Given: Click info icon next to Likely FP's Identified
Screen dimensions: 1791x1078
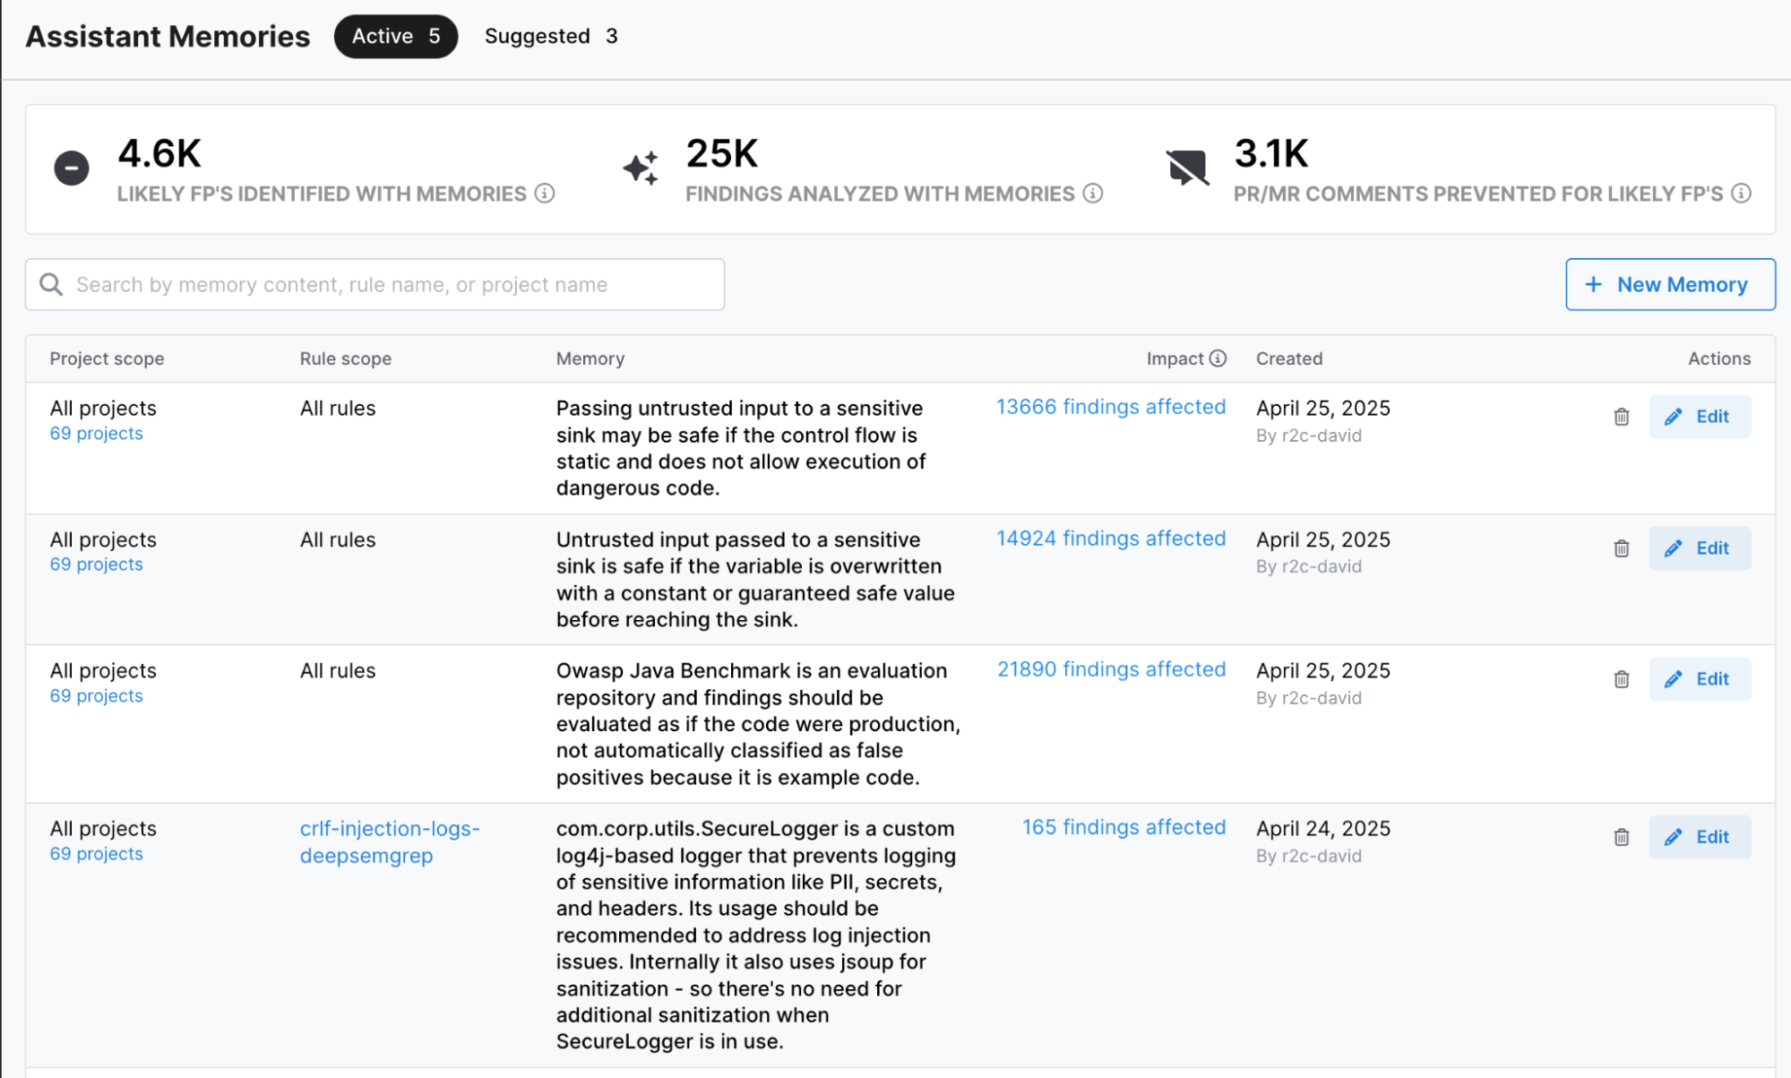Looking at the screenshot, I should pos(545,194).
